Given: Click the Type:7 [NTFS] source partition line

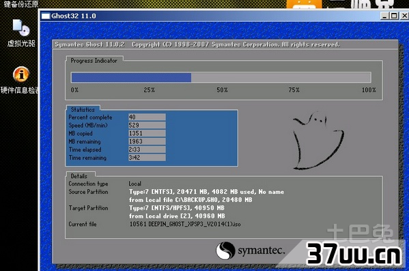Looking at the screenshot, I should pos(206,192).
